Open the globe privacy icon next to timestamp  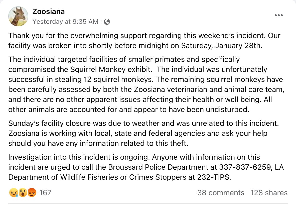tap(107, 22)
